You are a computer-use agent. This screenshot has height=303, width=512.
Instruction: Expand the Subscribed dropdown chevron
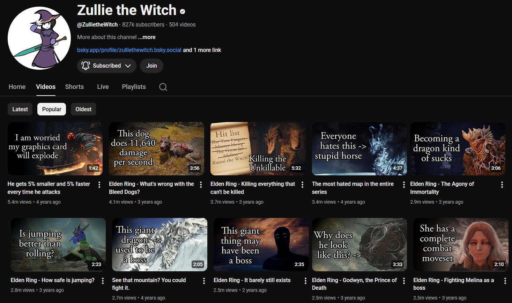pos(128,66)
